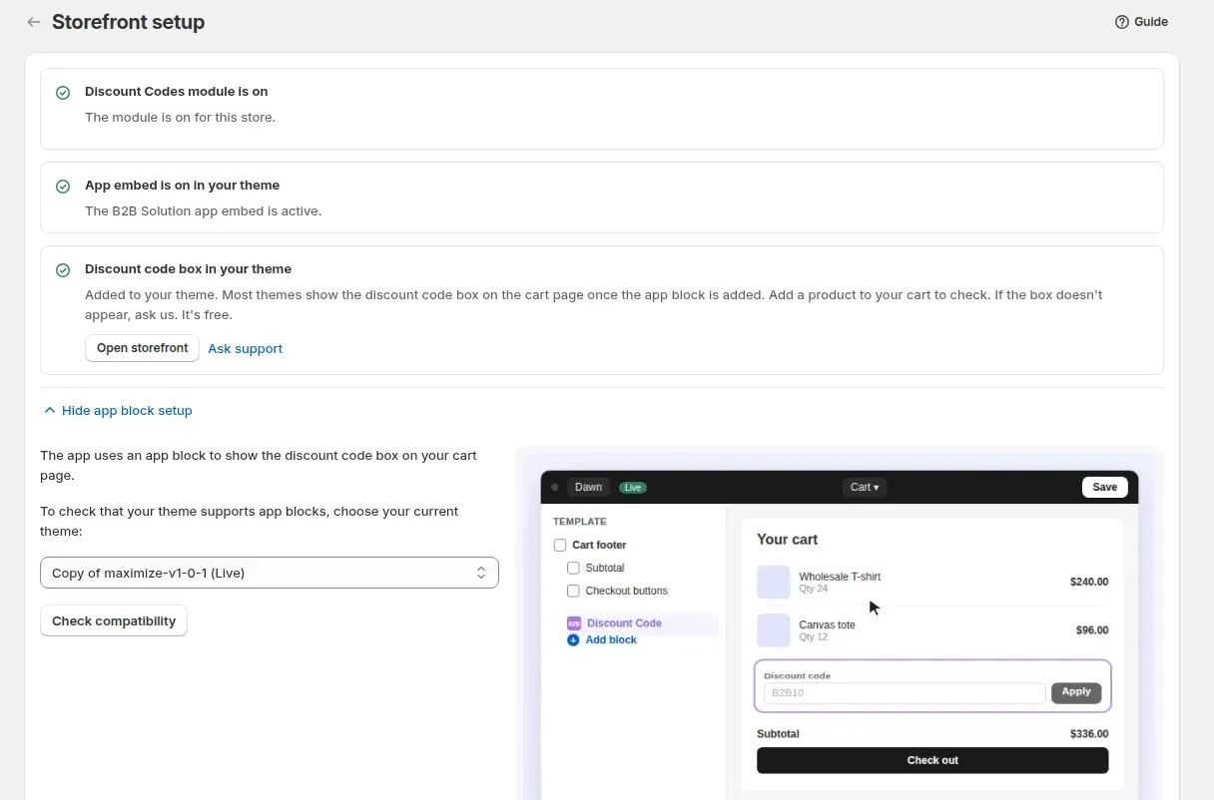Go back using the arrow beside Storefront setup
Image resolution: width=1214 pixels, height=800 pixels.
(34, 22)
